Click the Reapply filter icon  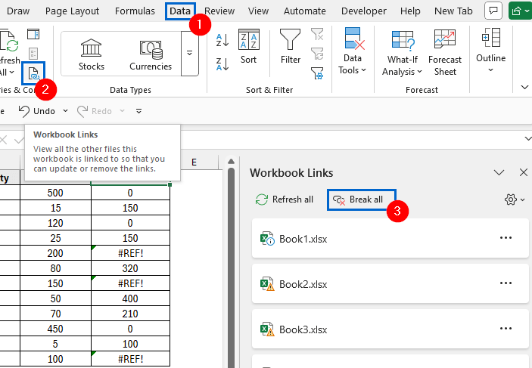coord(318,54)
